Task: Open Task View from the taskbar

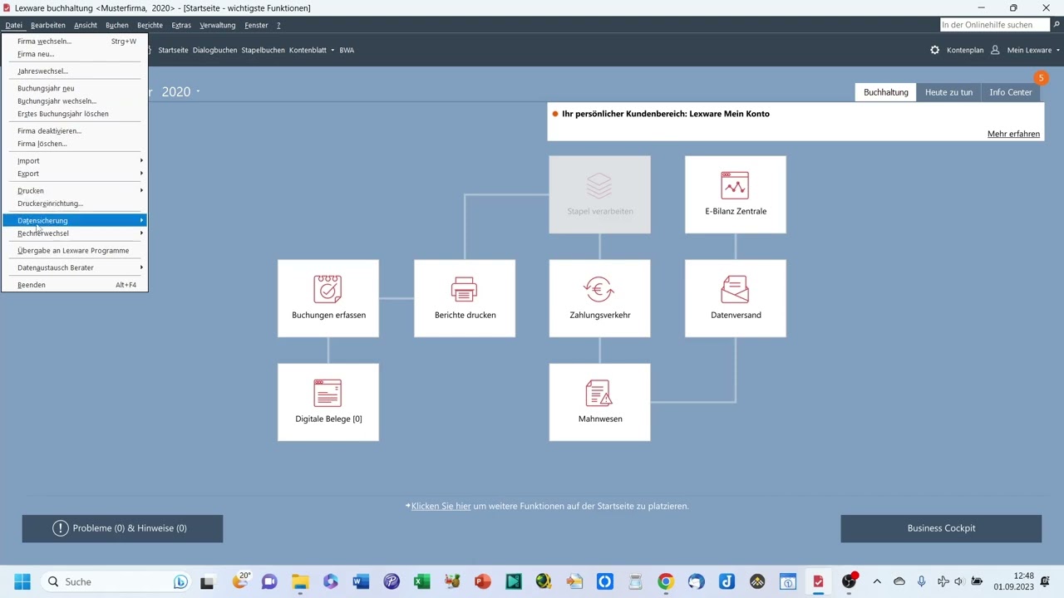Action: pos(207,581)
